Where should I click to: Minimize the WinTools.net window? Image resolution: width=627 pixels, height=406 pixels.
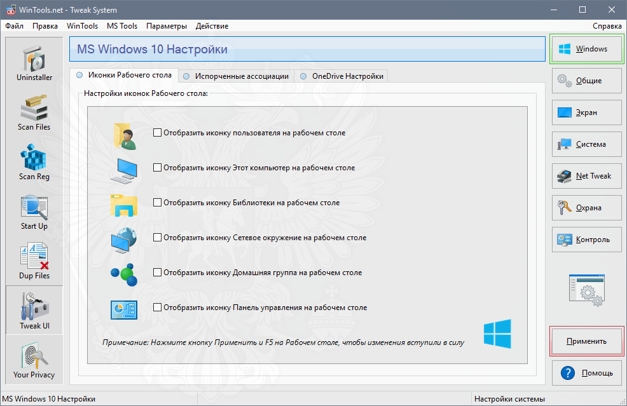(554, 10)
